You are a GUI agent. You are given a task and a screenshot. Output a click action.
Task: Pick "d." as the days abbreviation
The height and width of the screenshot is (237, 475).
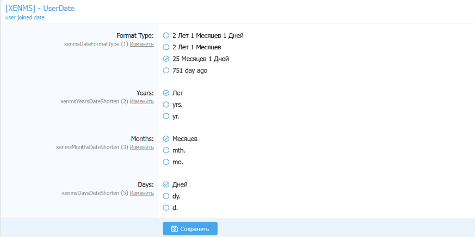pyautogui.click(x=166, y=208)
